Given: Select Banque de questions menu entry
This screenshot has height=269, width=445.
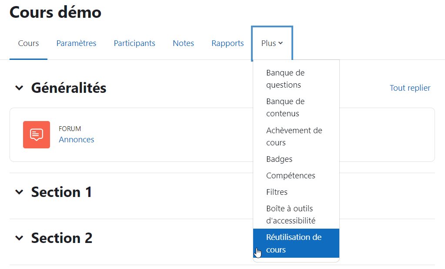Looking at the screenshot, I should point(296,79).
